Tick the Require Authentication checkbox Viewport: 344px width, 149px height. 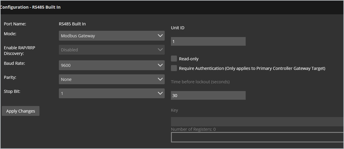[x=174, y=68]
